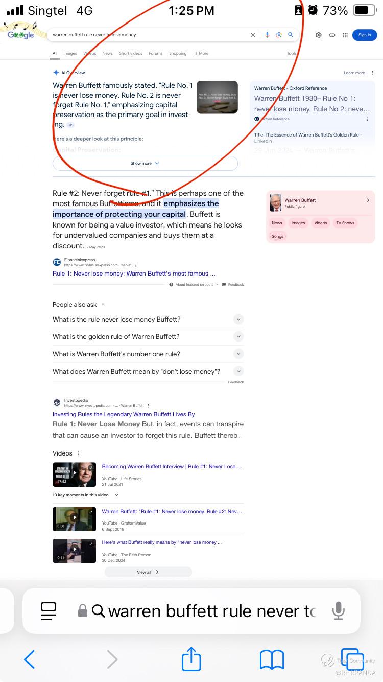This screenshot has height=682, width=383.
Task: Select the News chip on Warren Buffett card
Action: point(277,223)
